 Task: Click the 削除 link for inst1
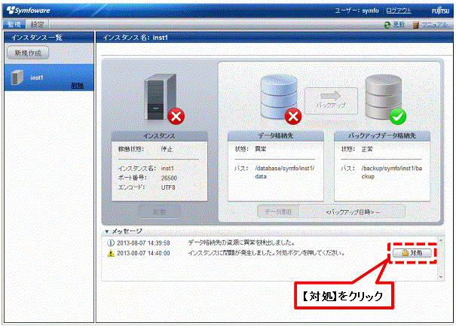pos(77,85)
